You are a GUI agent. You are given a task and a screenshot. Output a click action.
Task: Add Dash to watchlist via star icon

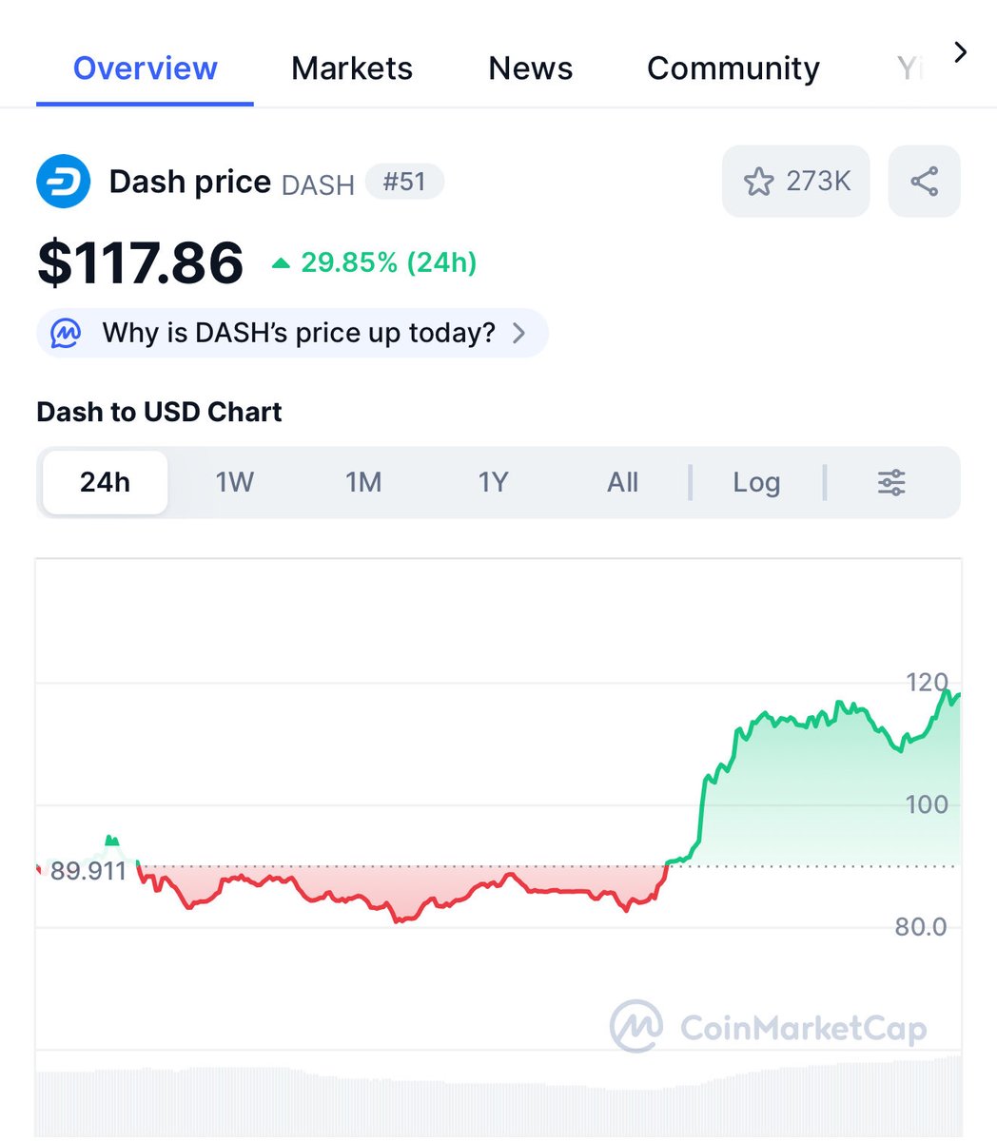point(758,182)
